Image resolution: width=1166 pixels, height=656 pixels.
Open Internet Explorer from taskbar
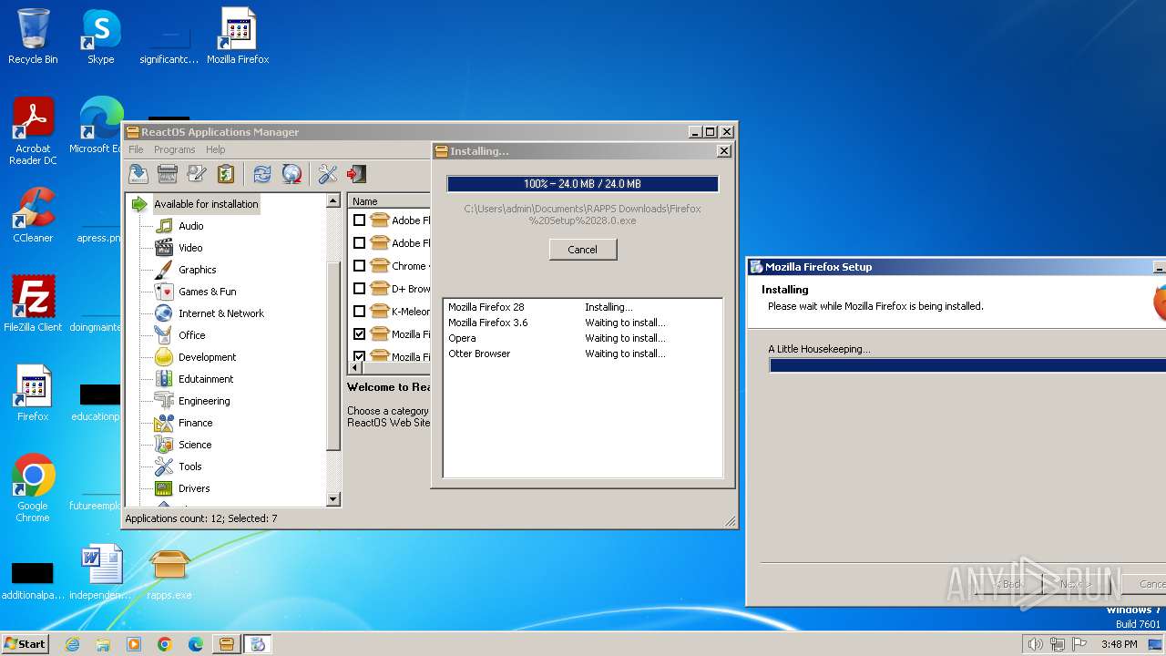[x=72, y=644]
